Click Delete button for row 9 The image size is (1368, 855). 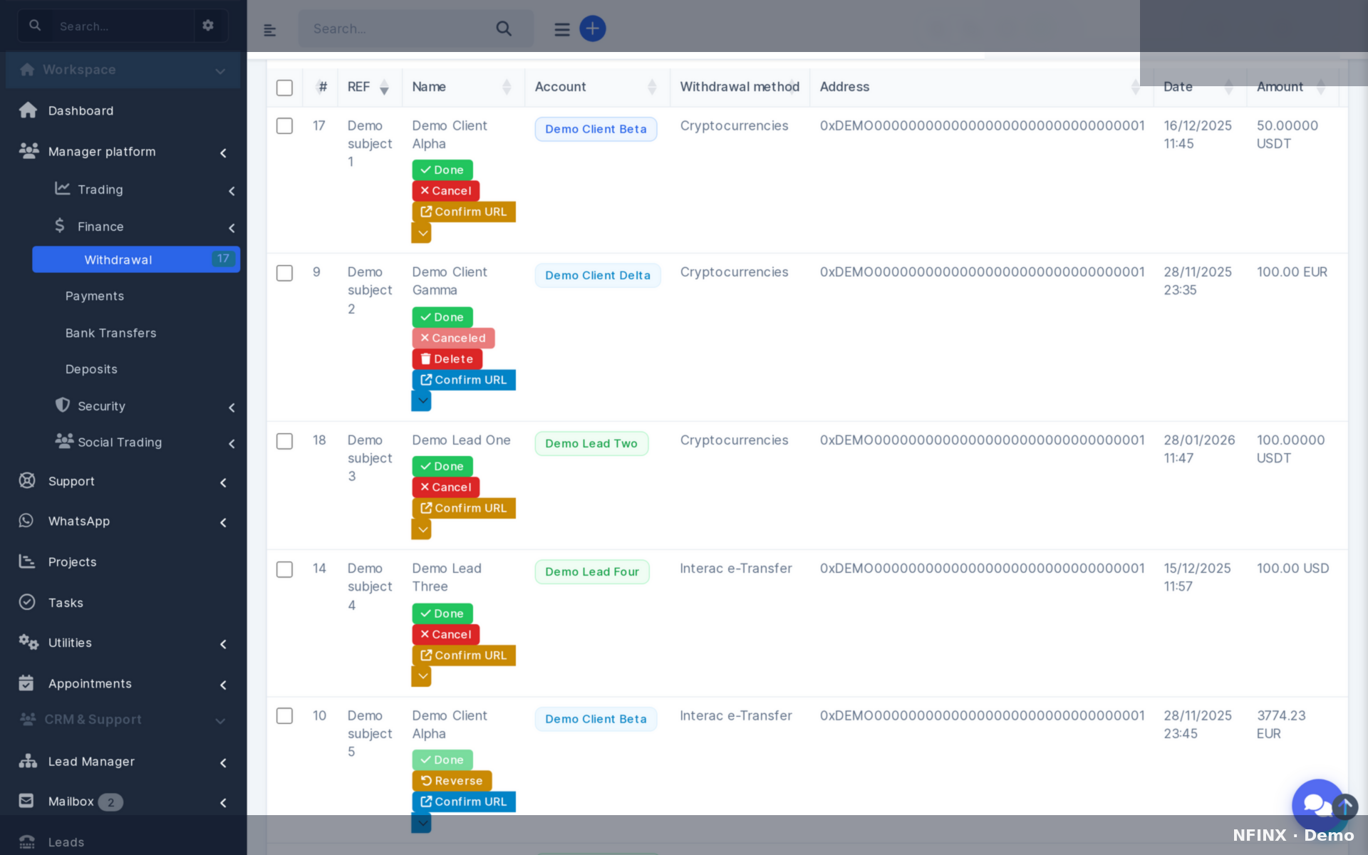pyautogui.click(x=447, y=359)
